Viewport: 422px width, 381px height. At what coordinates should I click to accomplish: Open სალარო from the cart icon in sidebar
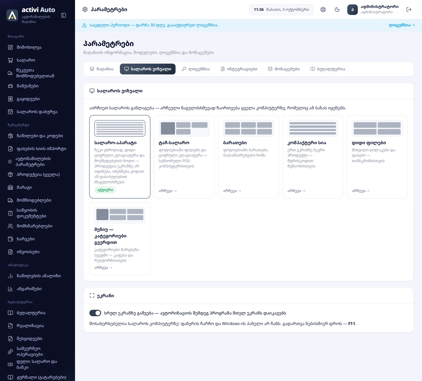click(x=11, y=60)
